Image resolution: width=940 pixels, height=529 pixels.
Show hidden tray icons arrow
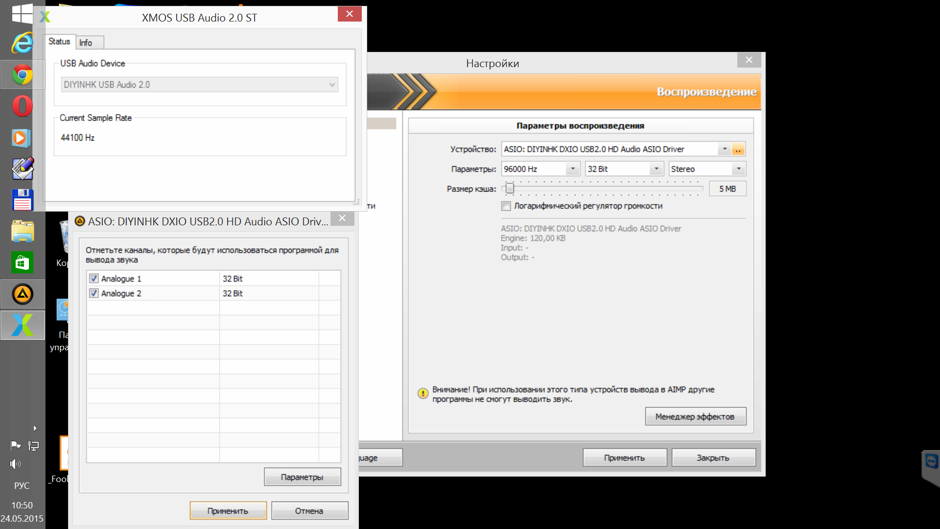[35, 428]
